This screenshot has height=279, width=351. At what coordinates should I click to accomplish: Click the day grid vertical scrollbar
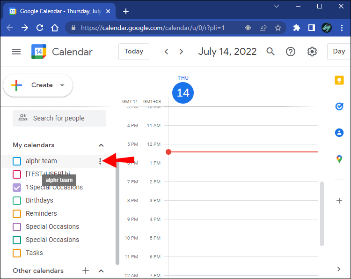tap(322, 213)
